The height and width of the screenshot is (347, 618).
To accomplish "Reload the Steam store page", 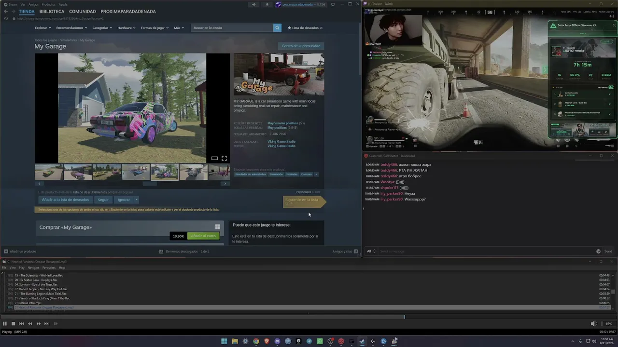I will click(6, 18).
